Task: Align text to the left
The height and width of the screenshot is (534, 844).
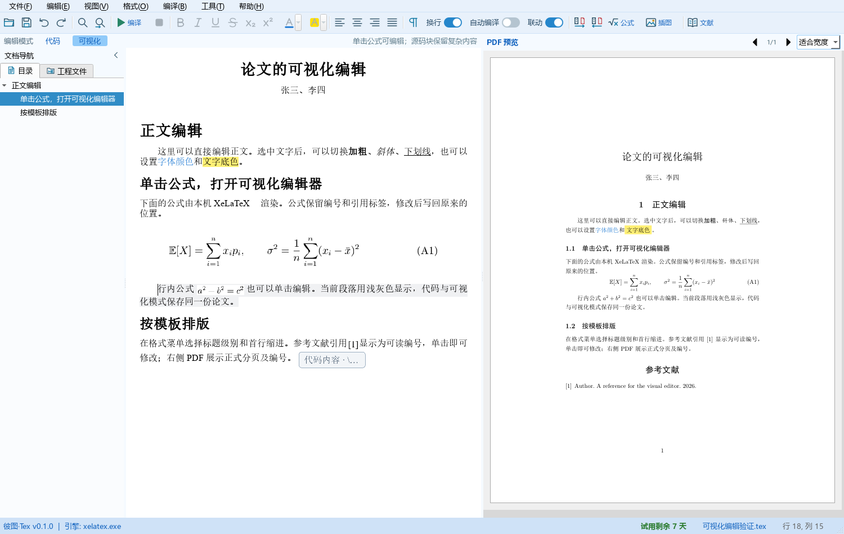Action: (x=340, y=22)
